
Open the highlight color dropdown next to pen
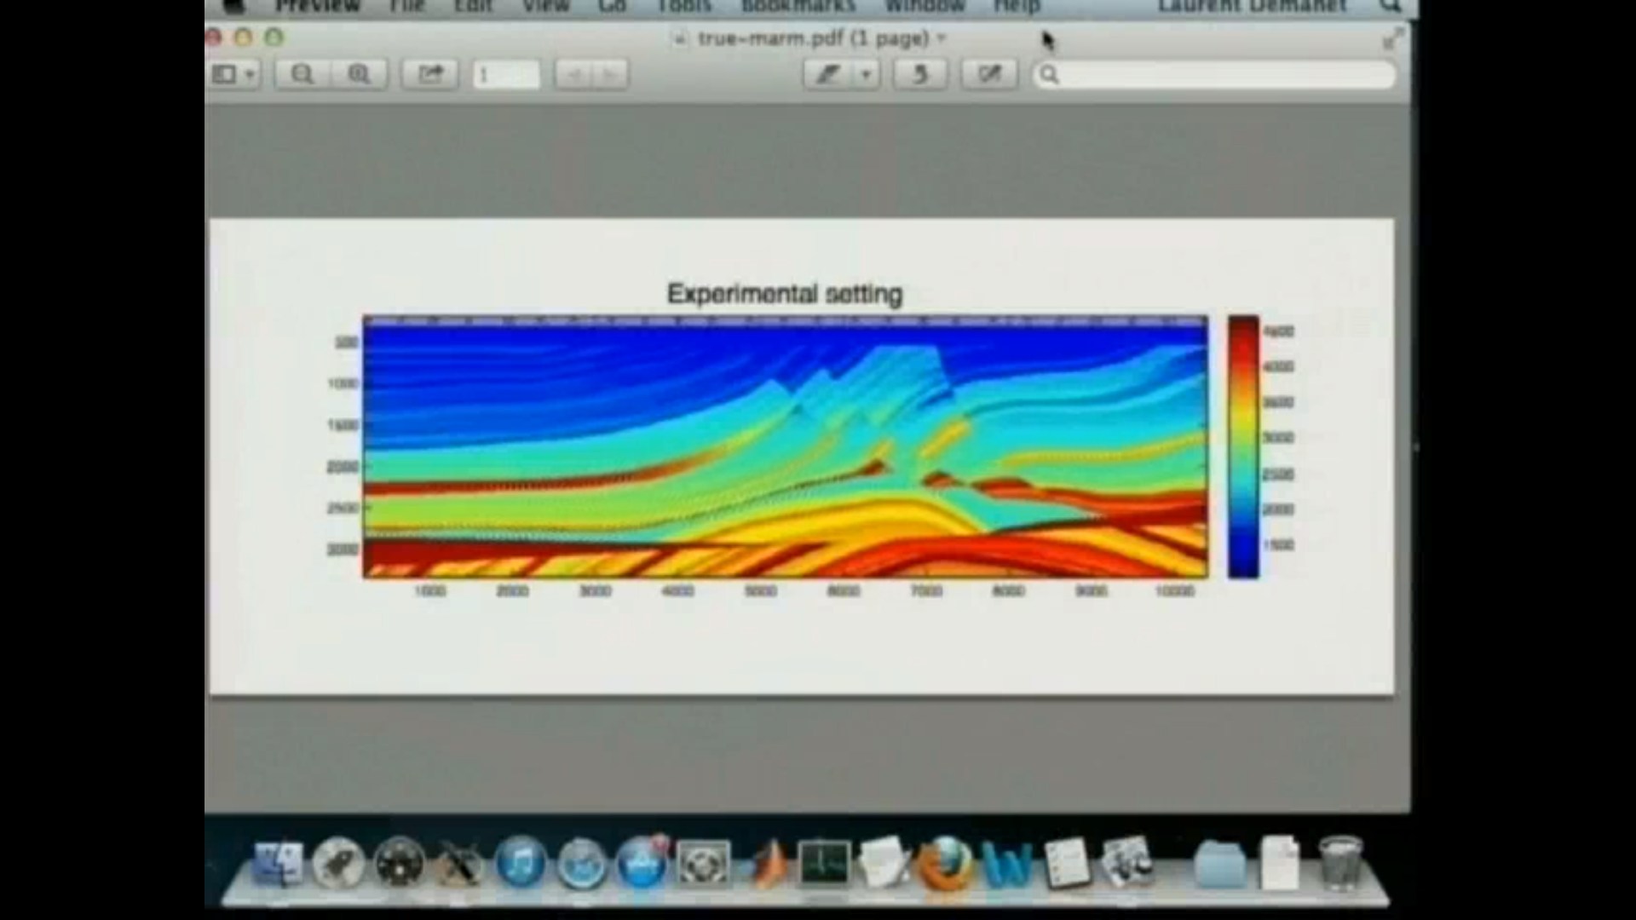(866, 75)
